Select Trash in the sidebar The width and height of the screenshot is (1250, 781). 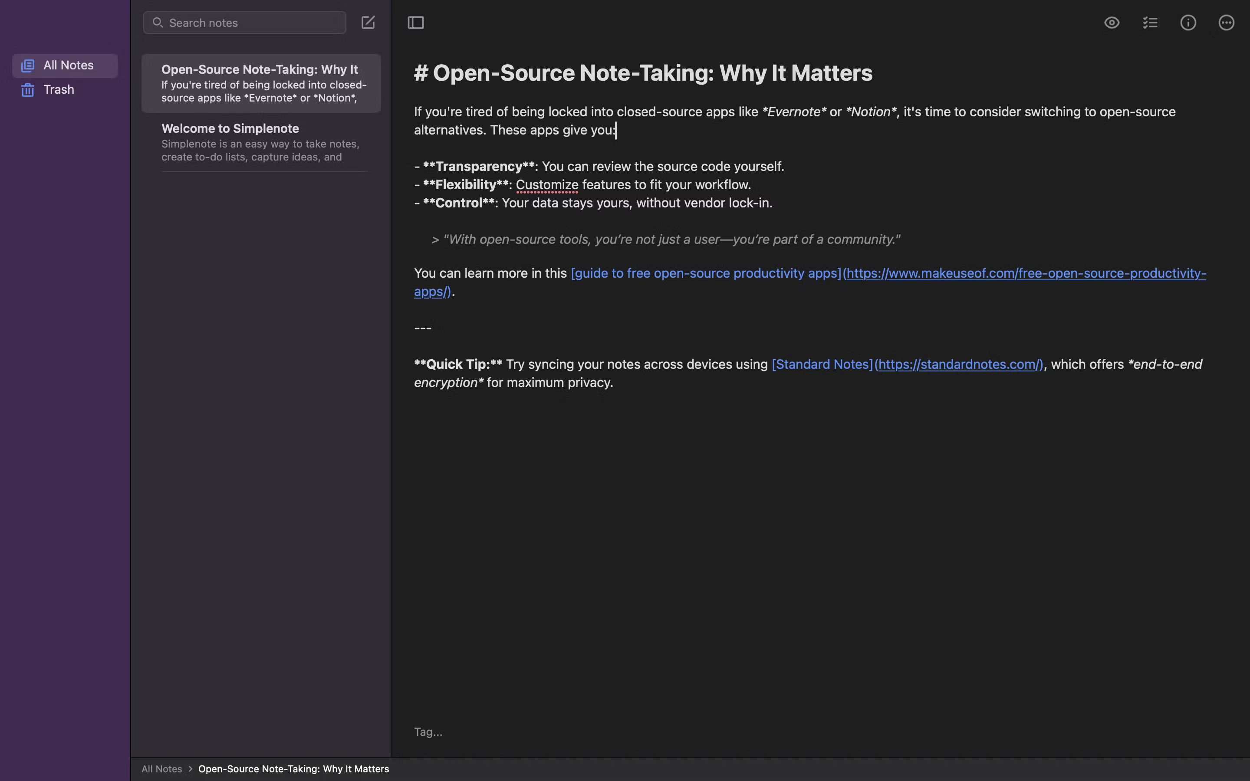(x=58, y=89)
